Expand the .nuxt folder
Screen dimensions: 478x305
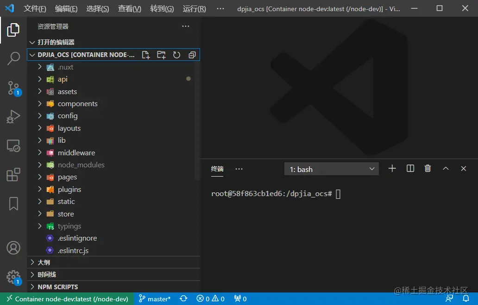click(113, 67)
